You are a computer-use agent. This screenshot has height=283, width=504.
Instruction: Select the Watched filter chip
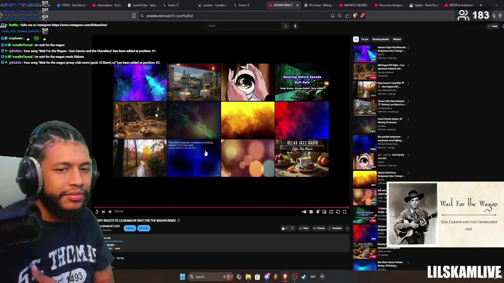click(x=397, y=39)
